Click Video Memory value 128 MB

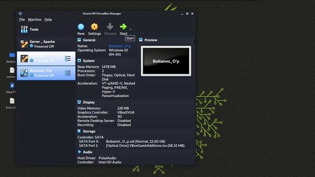[123, 108]
